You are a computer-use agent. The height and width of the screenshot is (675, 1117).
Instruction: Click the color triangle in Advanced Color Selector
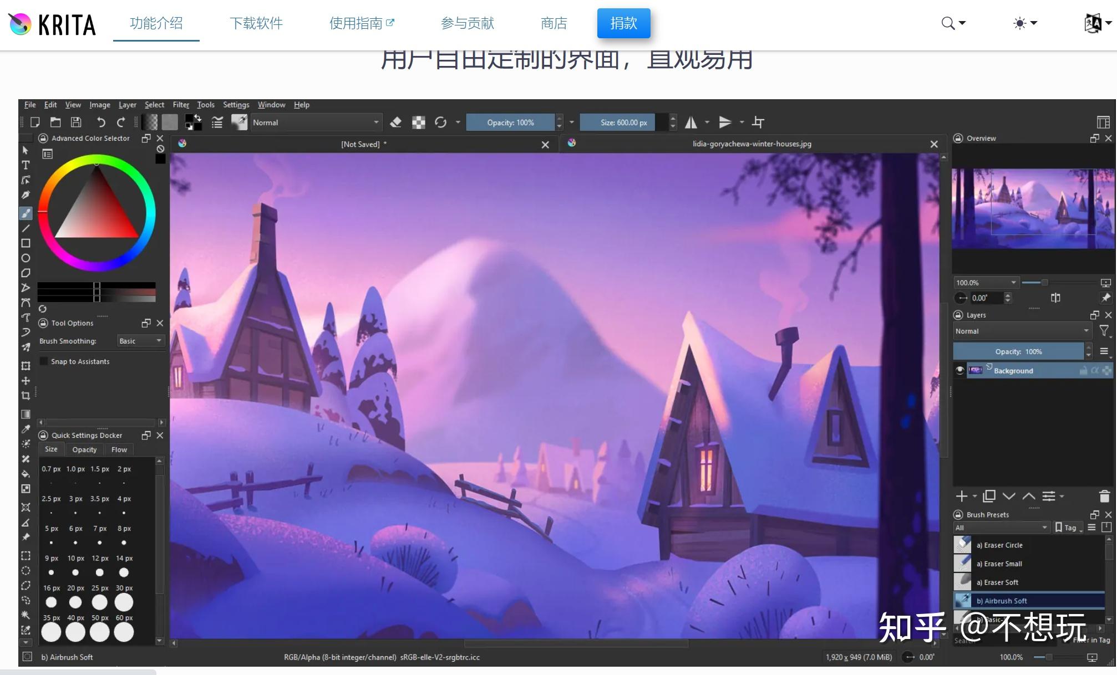pyautogui.click(x=97, y=209)
